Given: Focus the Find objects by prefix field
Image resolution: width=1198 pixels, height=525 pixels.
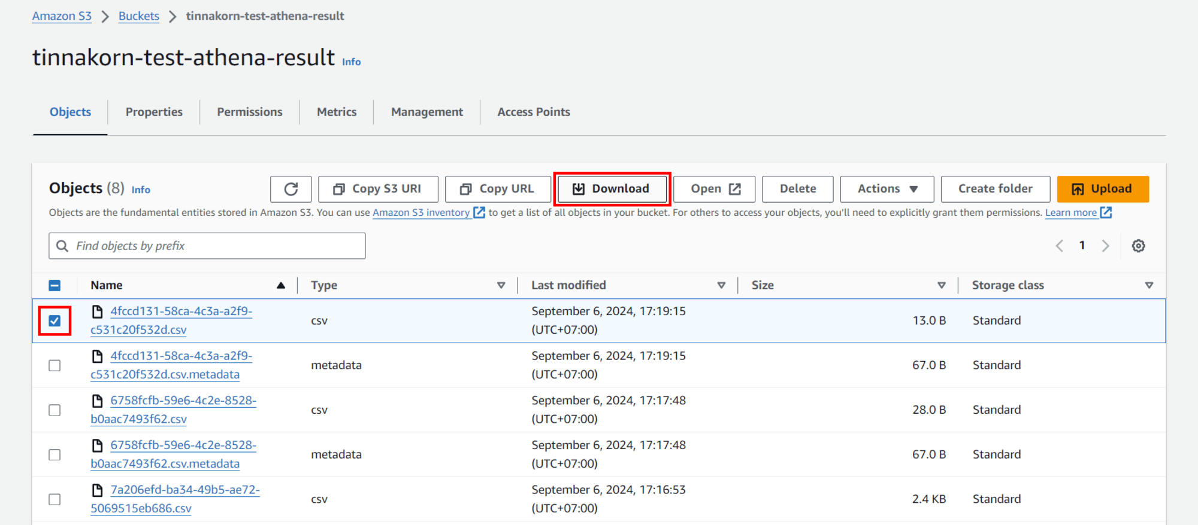Looking at the screenshot, I should click(x=207, y=246).
